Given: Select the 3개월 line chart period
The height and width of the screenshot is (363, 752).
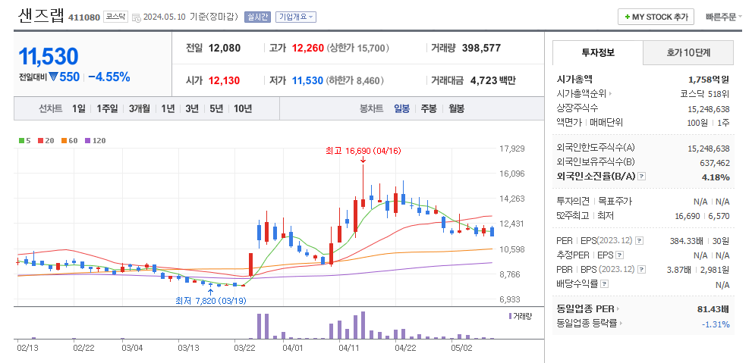Looking at the screenshot, I should (140, 108).
